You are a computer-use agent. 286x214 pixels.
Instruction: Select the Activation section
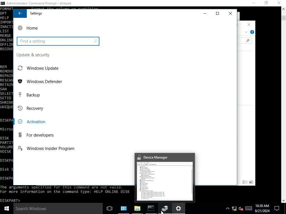click(36, 122)
